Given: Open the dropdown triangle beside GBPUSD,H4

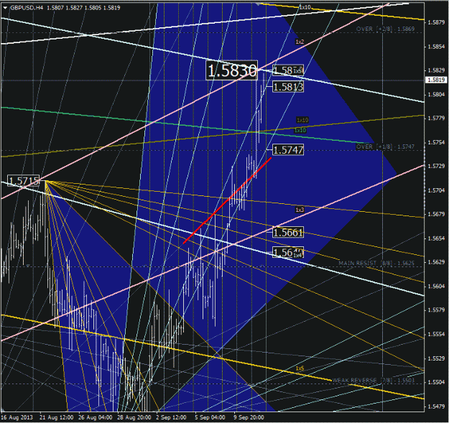Looking at the screenshot, I should (x=5, y=8).
